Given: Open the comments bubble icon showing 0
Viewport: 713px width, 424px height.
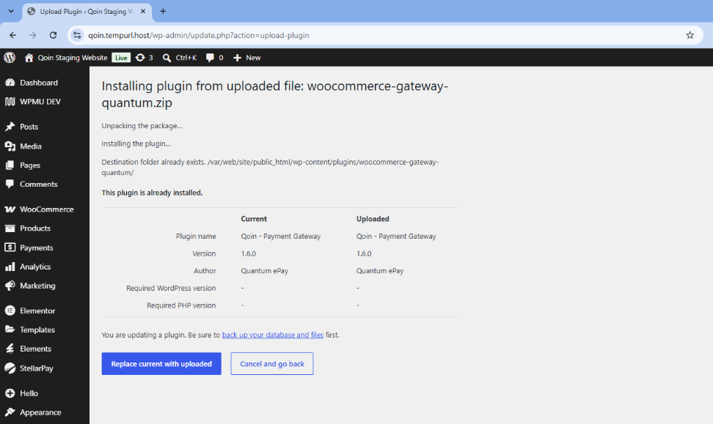Looking at the screenshot, I should pyautogui.click(x=210, y=58).
